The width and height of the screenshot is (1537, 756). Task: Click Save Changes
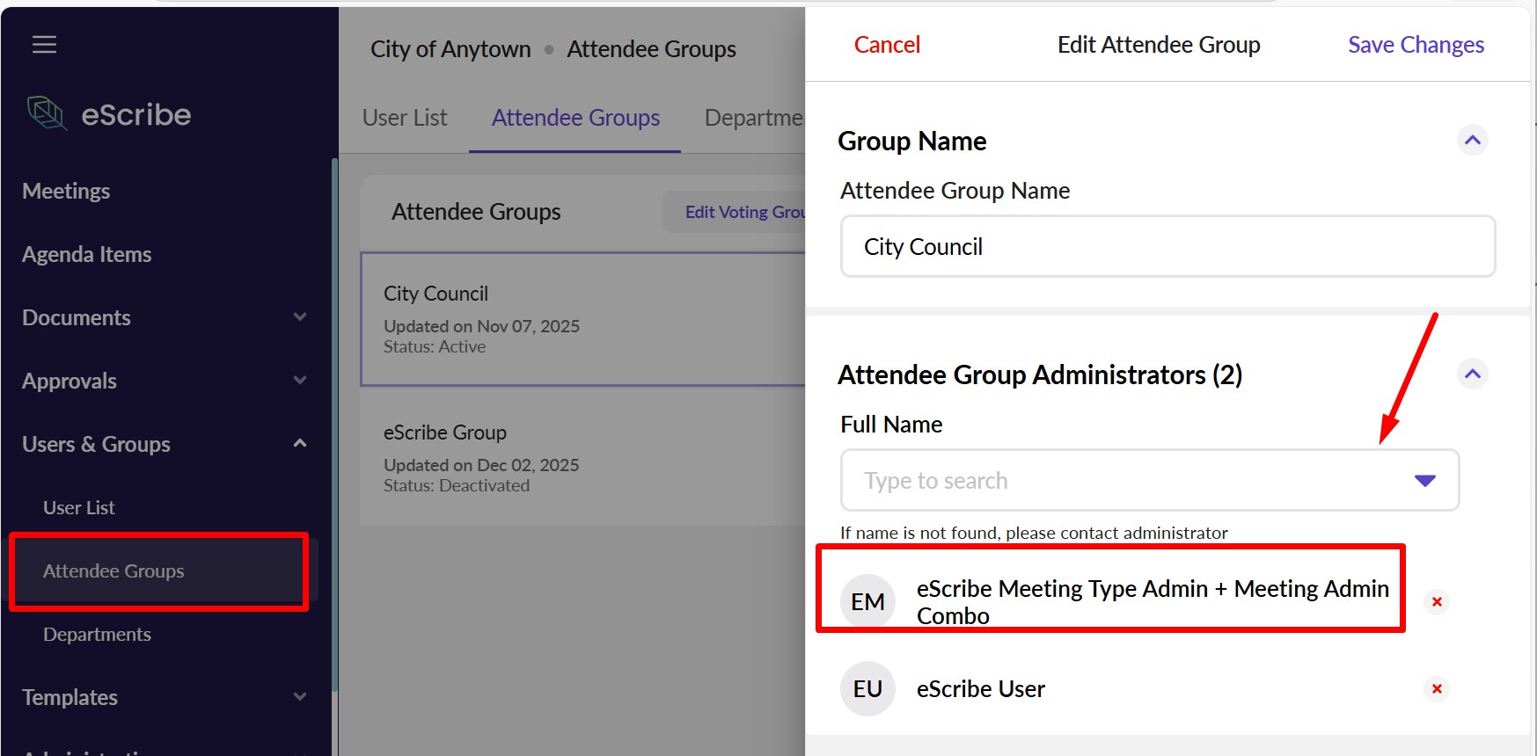tap(1416, 45)
